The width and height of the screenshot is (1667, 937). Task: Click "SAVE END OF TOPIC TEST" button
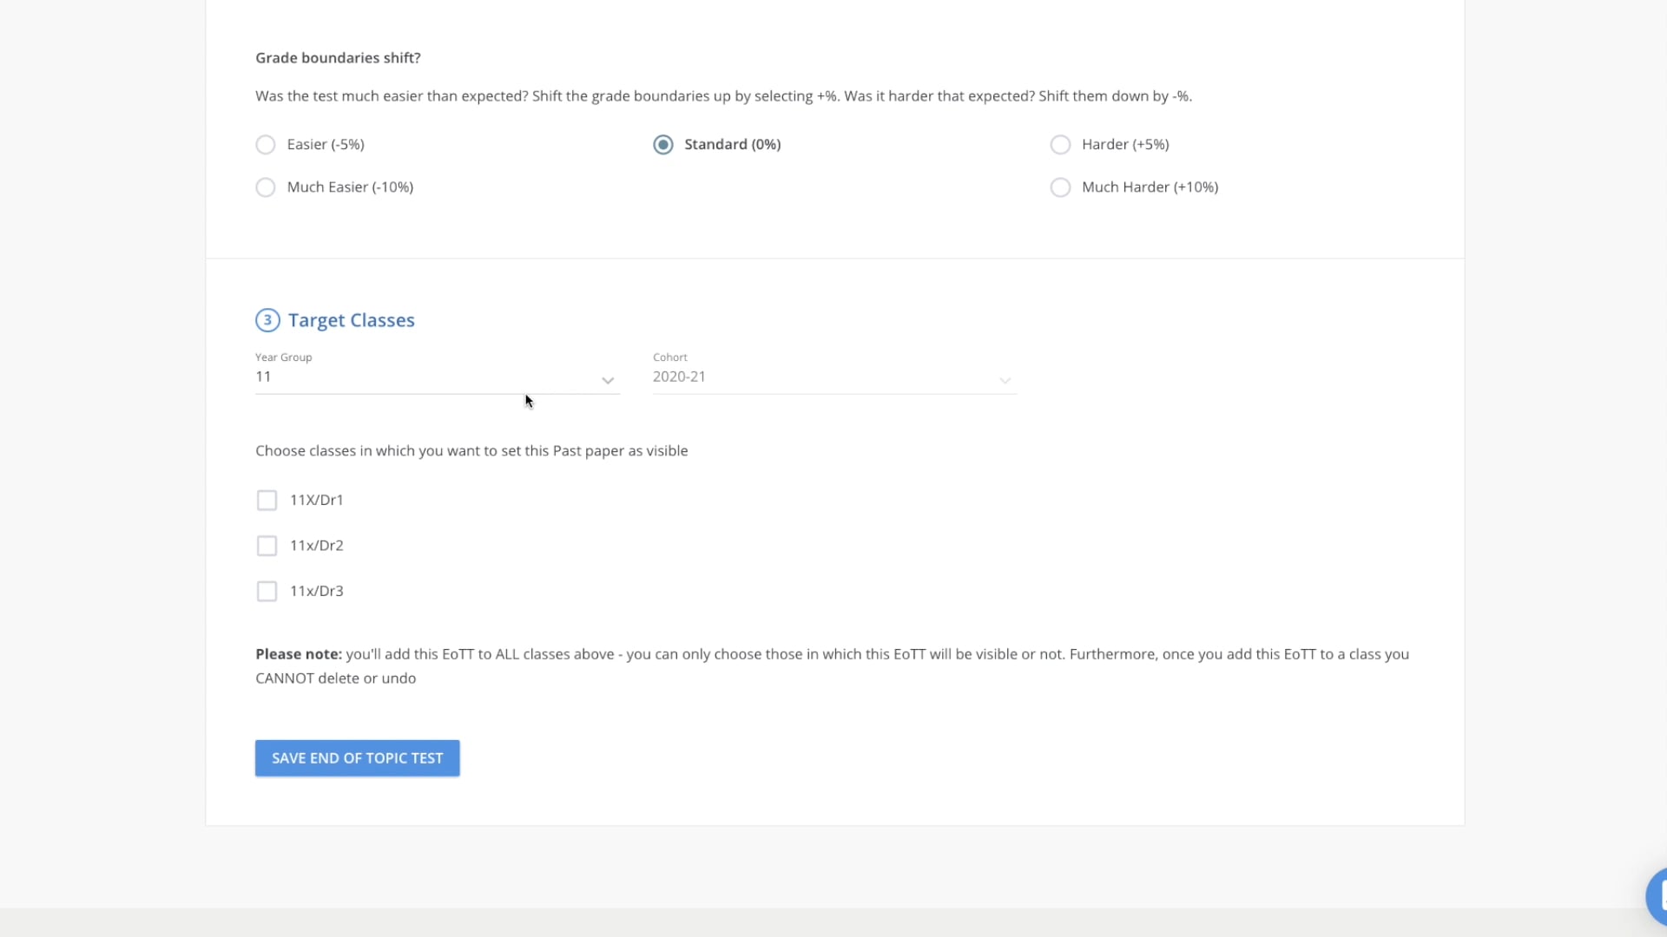point(357,757)
